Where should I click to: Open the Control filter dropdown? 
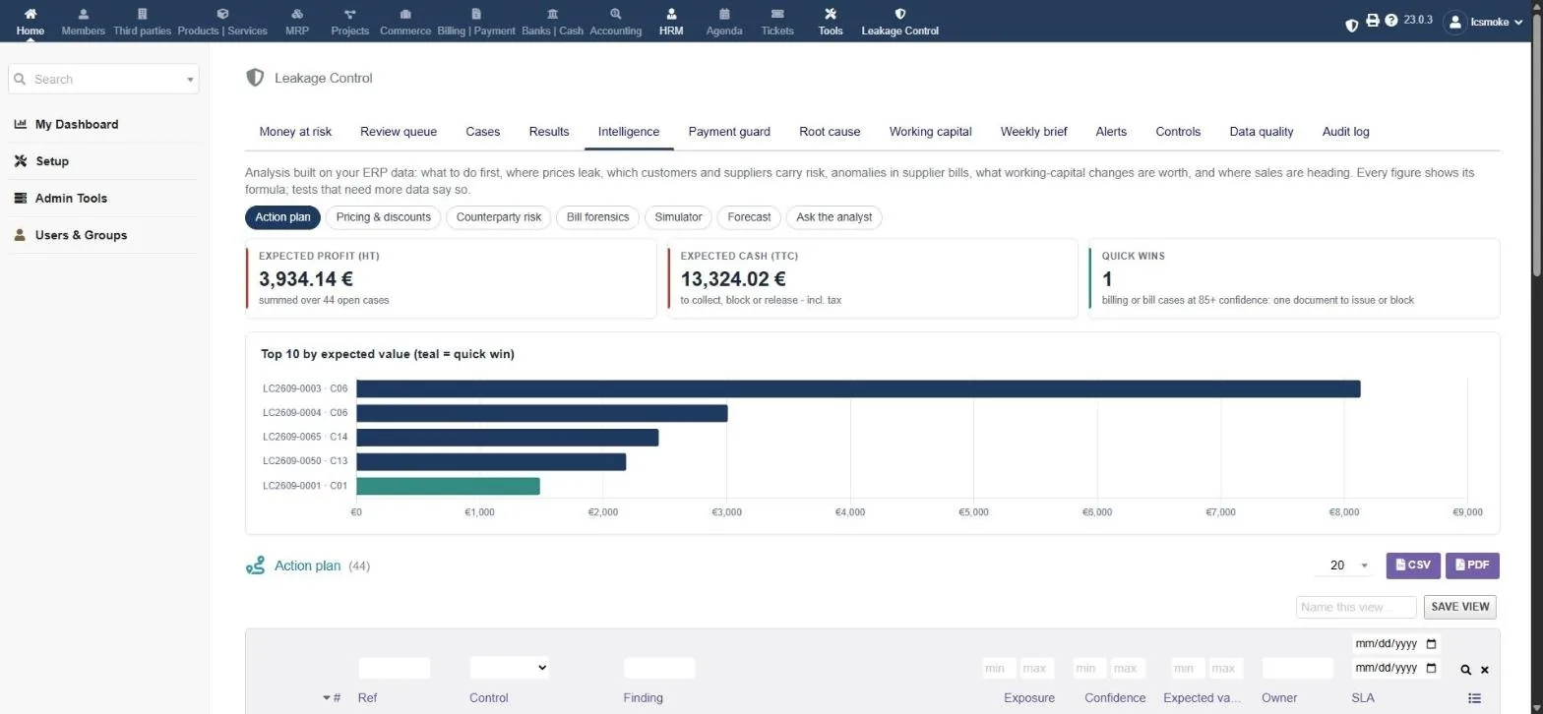pyautogui.click(x=509, y=668)
